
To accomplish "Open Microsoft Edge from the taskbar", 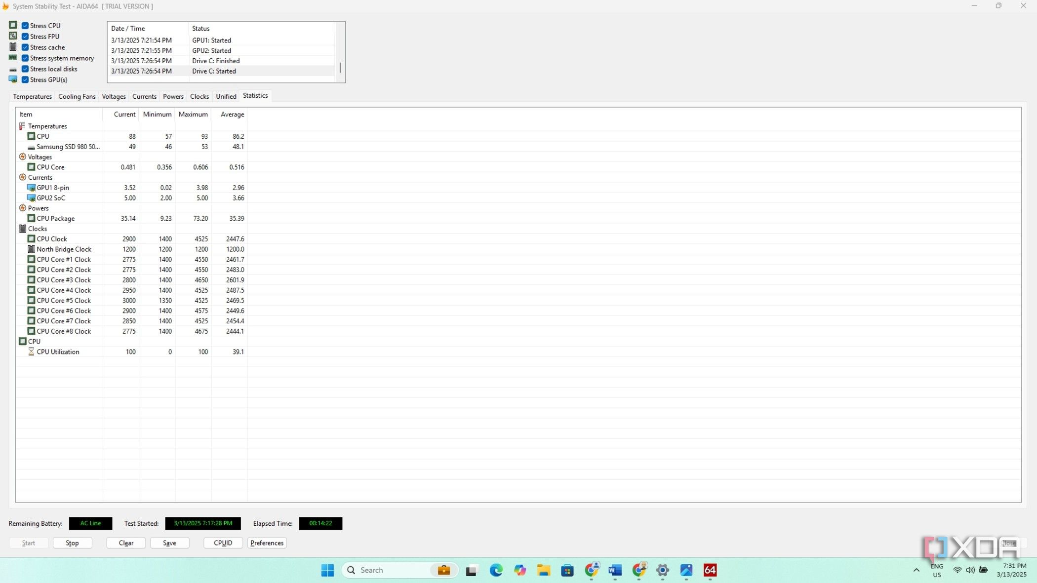I will [496, 570].
